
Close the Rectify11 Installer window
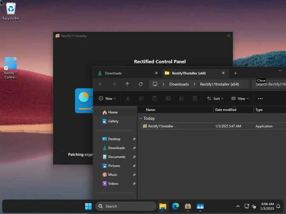click(228, 36)
